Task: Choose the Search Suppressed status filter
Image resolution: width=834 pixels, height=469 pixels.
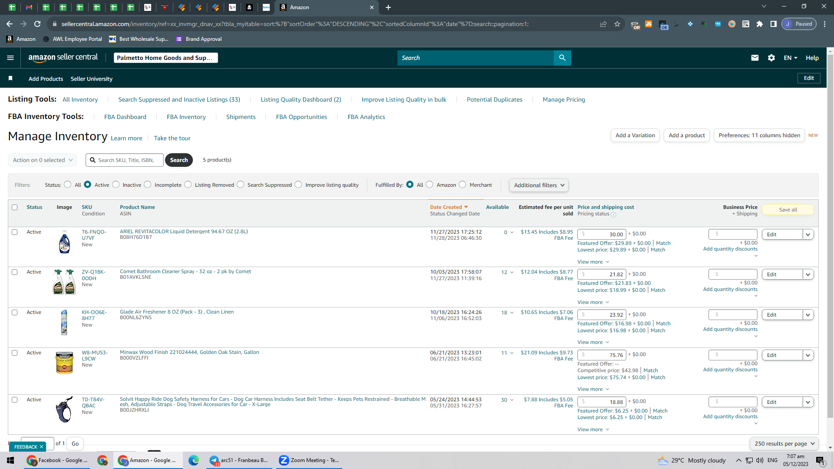Action: tap(241, 185)
